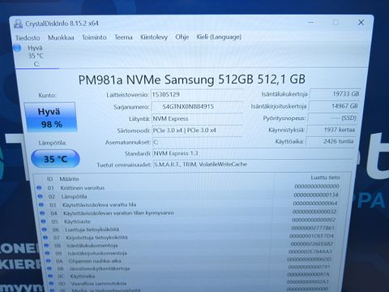Click the PM981a NVMe Samsung 512GB title
Viewport: 389px width, 292px height.
tap(192, 79)
